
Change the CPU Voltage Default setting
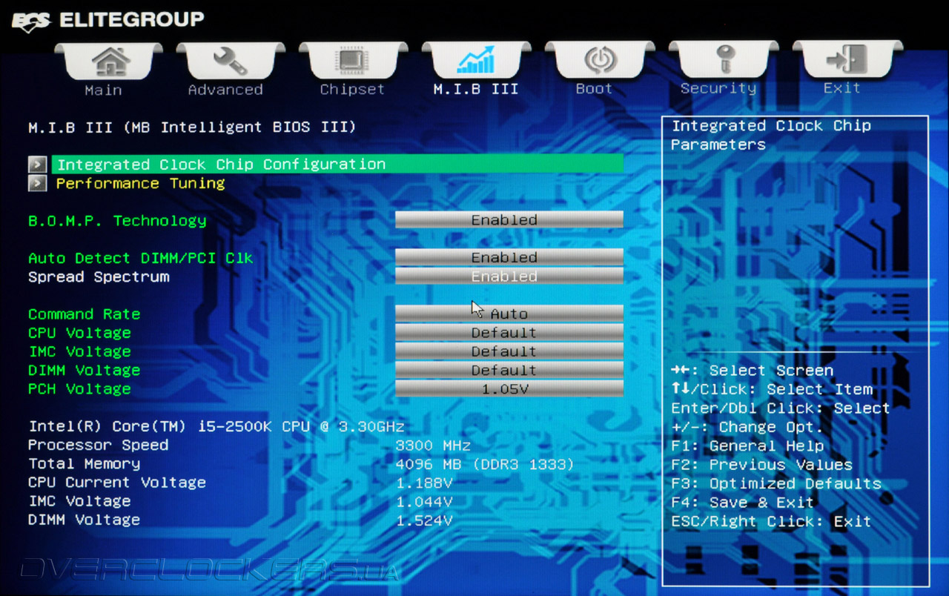pyautogui.click(x=509, y=332)
